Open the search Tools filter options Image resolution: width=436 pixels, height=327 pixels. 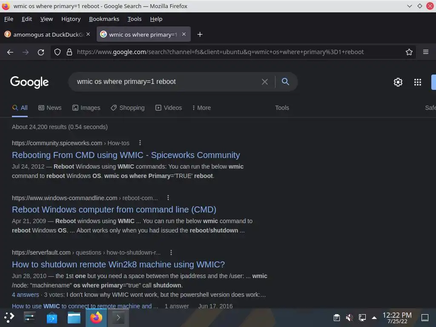pyautogui.click(x=282, y=108)
